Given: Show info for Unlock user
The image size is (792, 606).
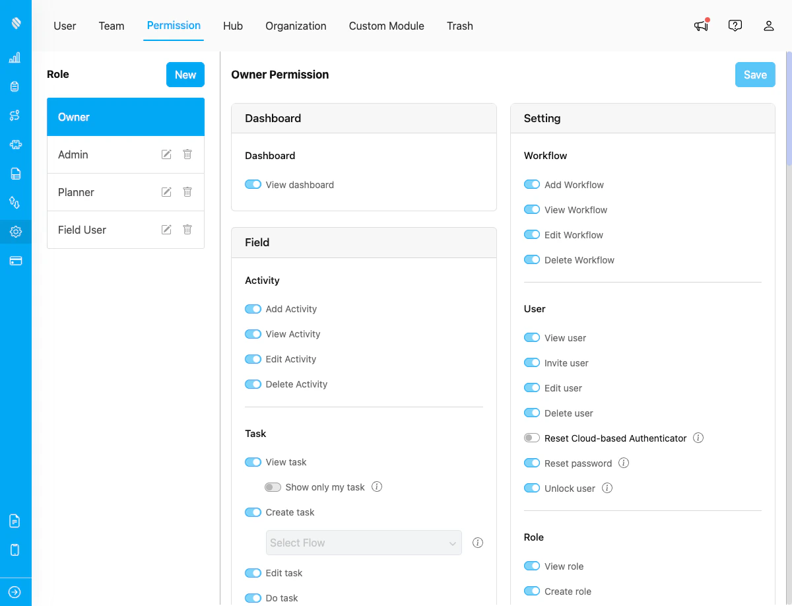Looking at the screenshot, I should (607, 488).
